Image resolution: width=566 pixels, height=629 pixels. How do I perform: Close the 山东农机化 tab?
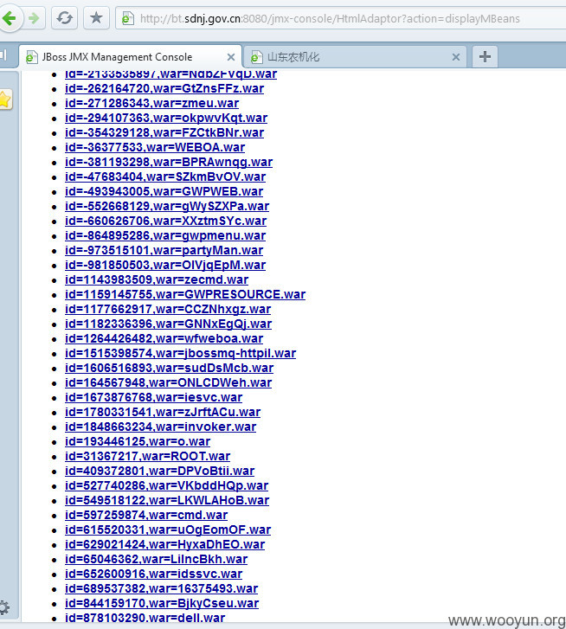(x=456, y=57)
